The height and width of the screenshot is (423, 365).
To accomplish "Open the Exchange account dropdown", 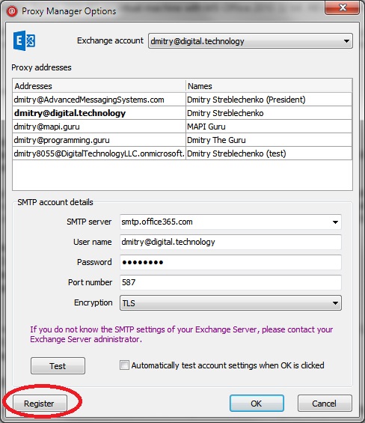I will pyautogui.click(x=250, y=41).
